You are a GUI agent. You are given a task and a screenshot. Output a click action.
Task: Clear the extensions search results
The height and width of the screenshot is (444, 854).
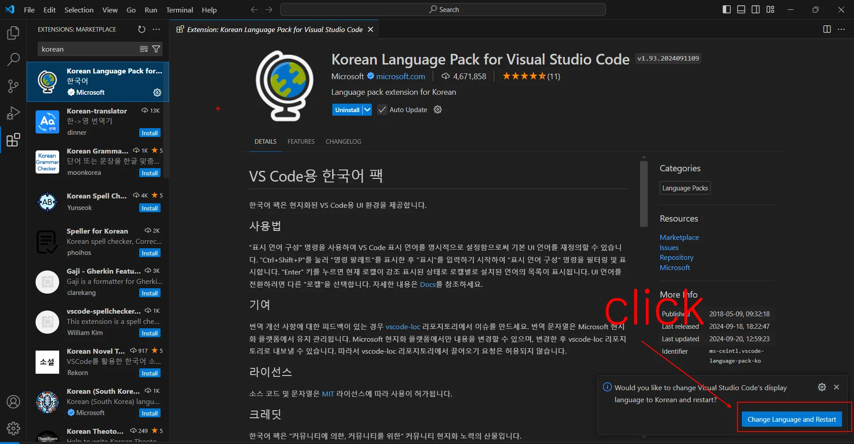[144, 49]
